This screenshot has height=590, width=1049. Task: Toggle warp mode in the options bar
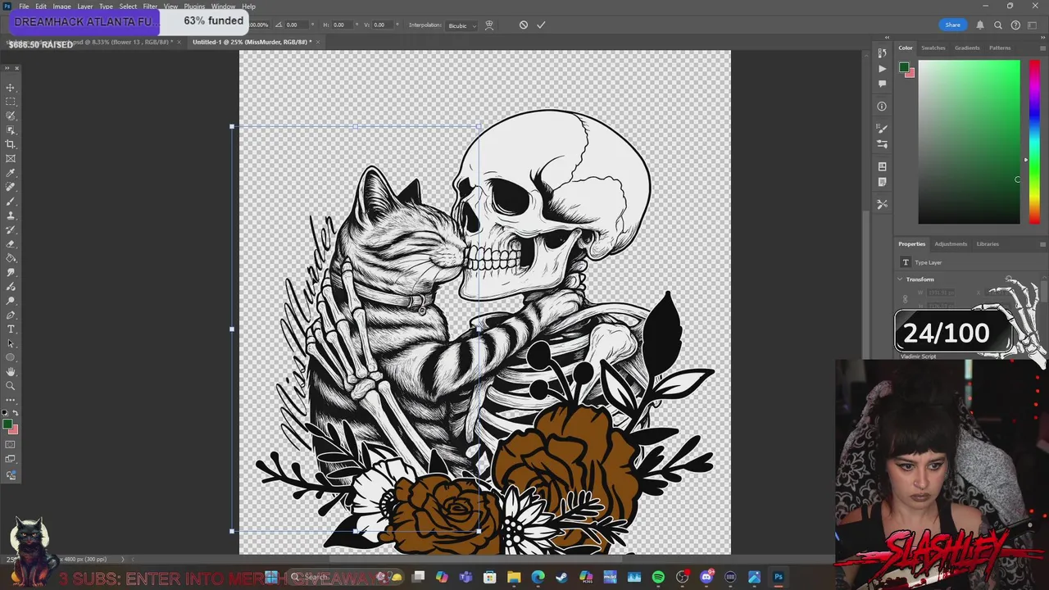[x=489, y=25]
